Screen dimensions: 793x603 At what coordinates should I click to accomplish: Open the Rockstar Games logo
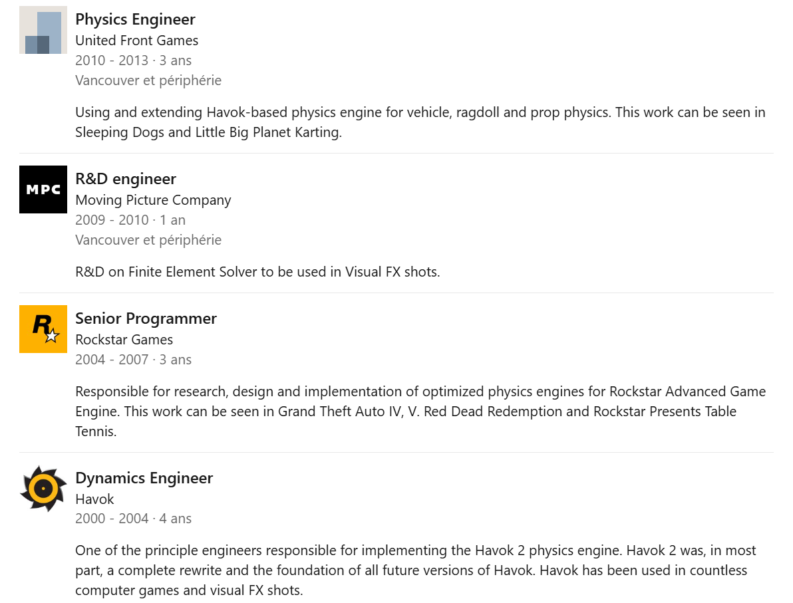[43, 329]
